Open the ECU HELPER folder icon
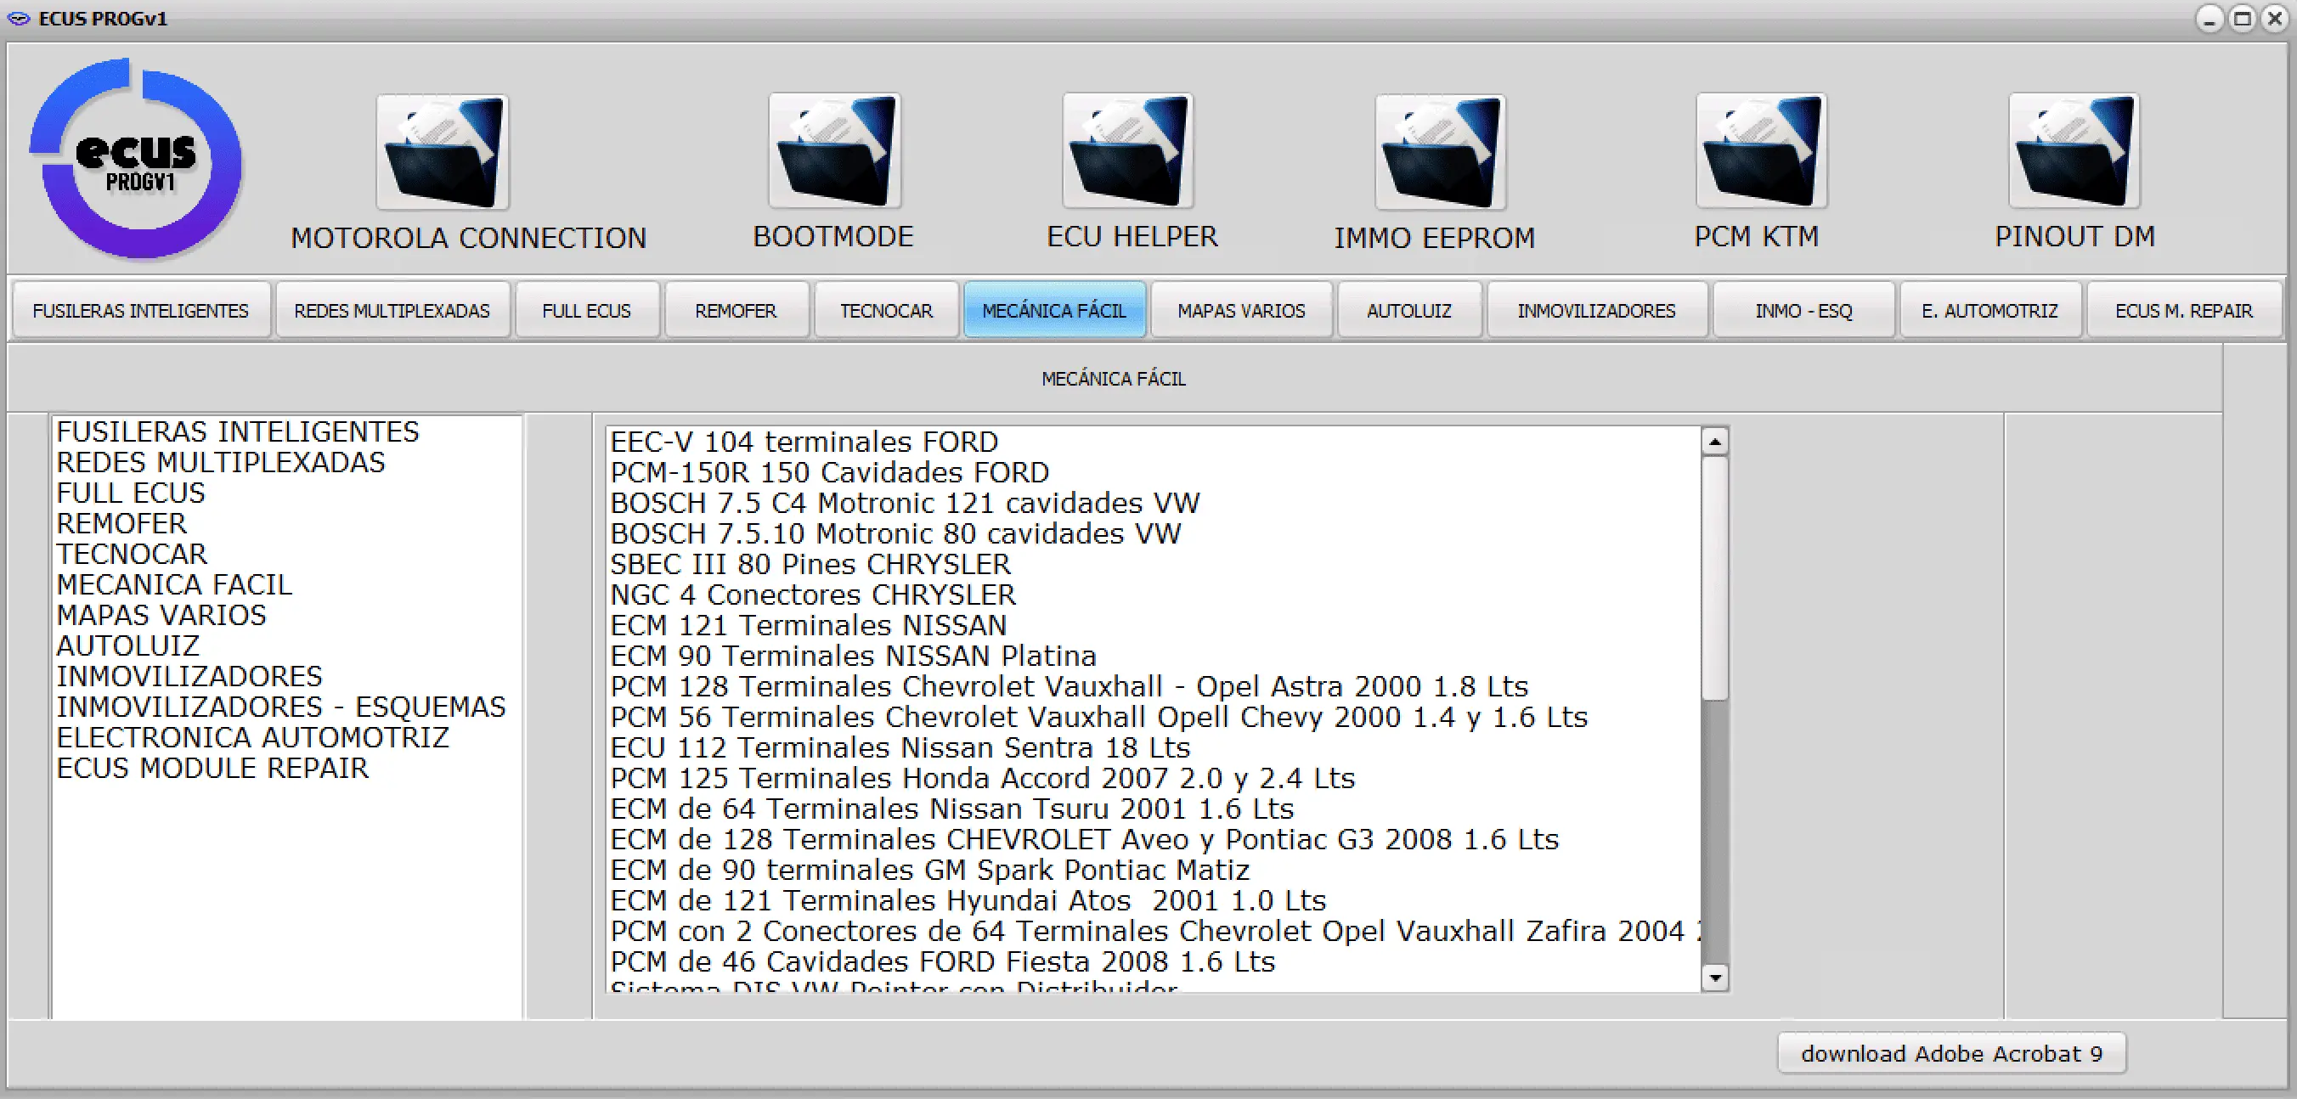This screenshot has height=1099, width=2297. coord(1128,151)
